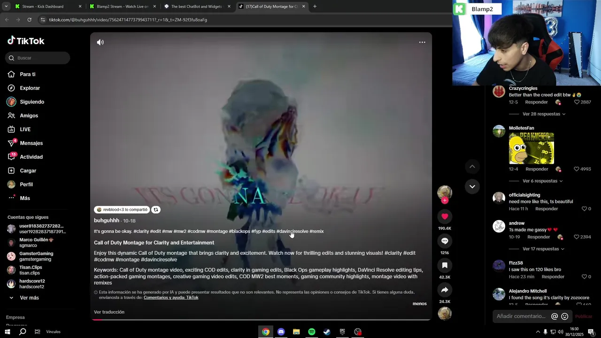The width and height of the screenshot is (601, 338).
Task: Reply to Crazycringles comment
Action: (536, 102)
